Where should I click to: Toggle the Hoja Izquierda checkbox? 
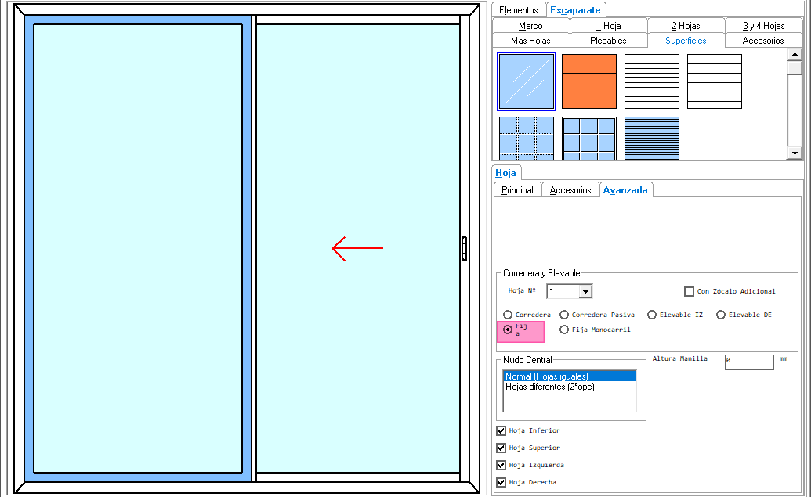501,465
